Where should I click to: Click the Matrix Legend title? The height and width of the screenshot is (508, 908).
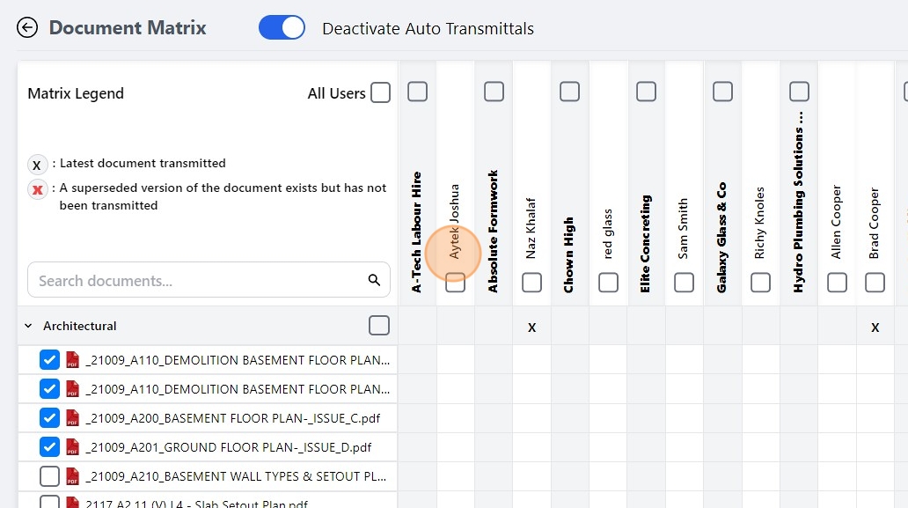76,93
